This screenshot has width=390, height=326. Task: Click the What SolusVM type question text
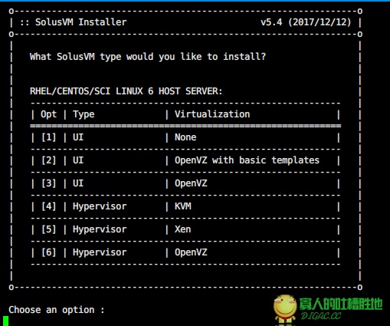click(148, 57)
